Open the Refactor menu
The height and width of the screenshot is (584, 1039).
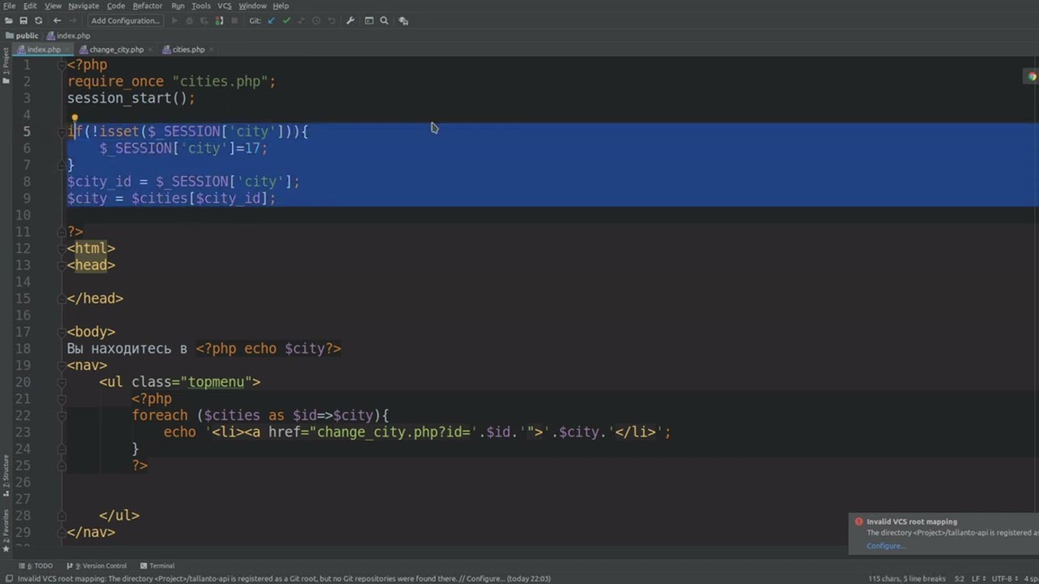tap(148, 6)
